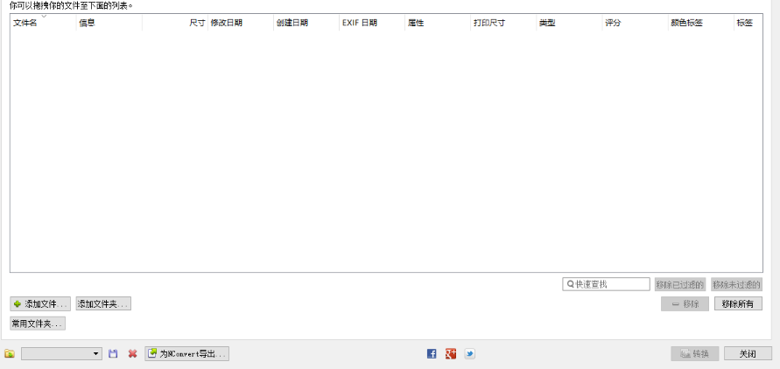The height and width of the screenshot is (369, 780).
Task: Click 移除未过滤的 button
Action: [737, 284]
